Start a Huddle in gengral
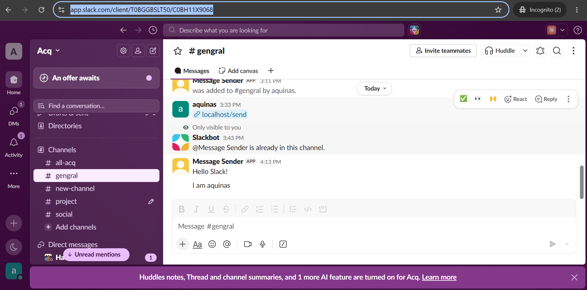This screenshot has height=290, width=587. pyautogui.click(x=501, y=51)
